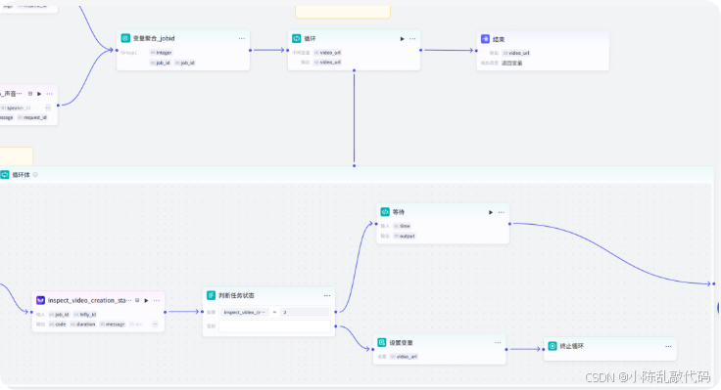Click the input port of 终止循环 node
721x390 pixels.
[x=544, y=349]
